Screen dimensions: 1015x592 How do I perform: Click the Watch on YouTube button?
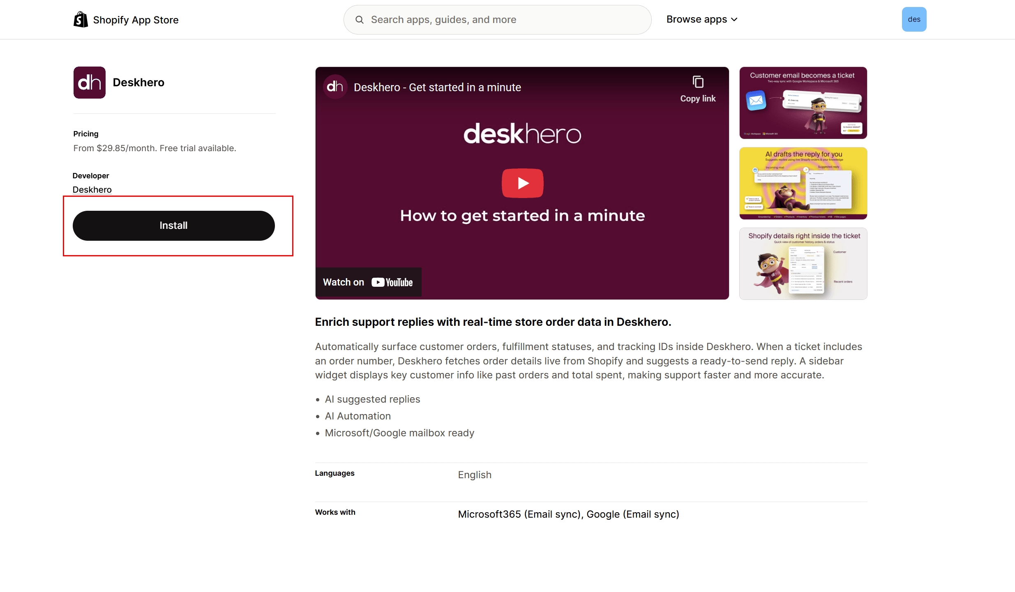pos(368,282)
